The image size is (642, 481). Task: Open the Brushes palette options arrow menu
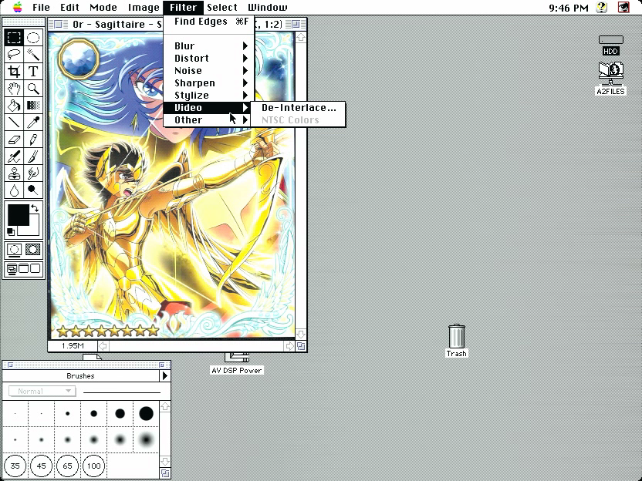click(165, 375)
